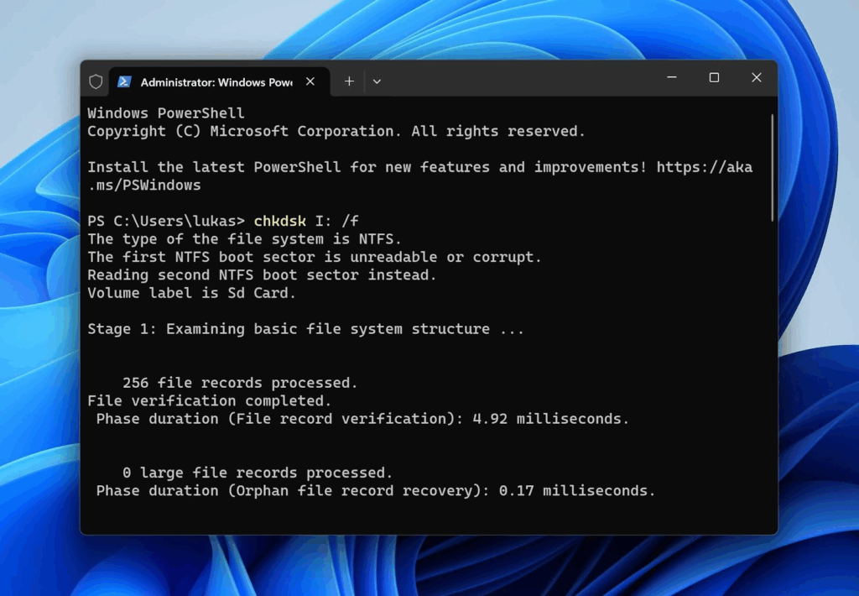The width and height of the screenshot is (859, 596).
Task: Open a new tab with the plus icon
Action: point(349,81)
